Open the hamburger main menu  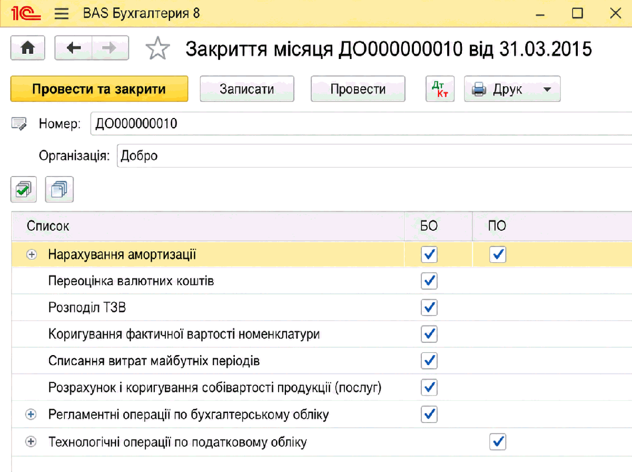[62, 13]
